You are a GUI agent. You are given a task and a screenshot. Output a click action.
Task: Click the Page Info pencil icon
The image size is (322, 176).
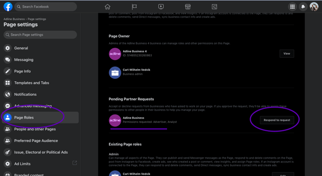coord(7,71)
